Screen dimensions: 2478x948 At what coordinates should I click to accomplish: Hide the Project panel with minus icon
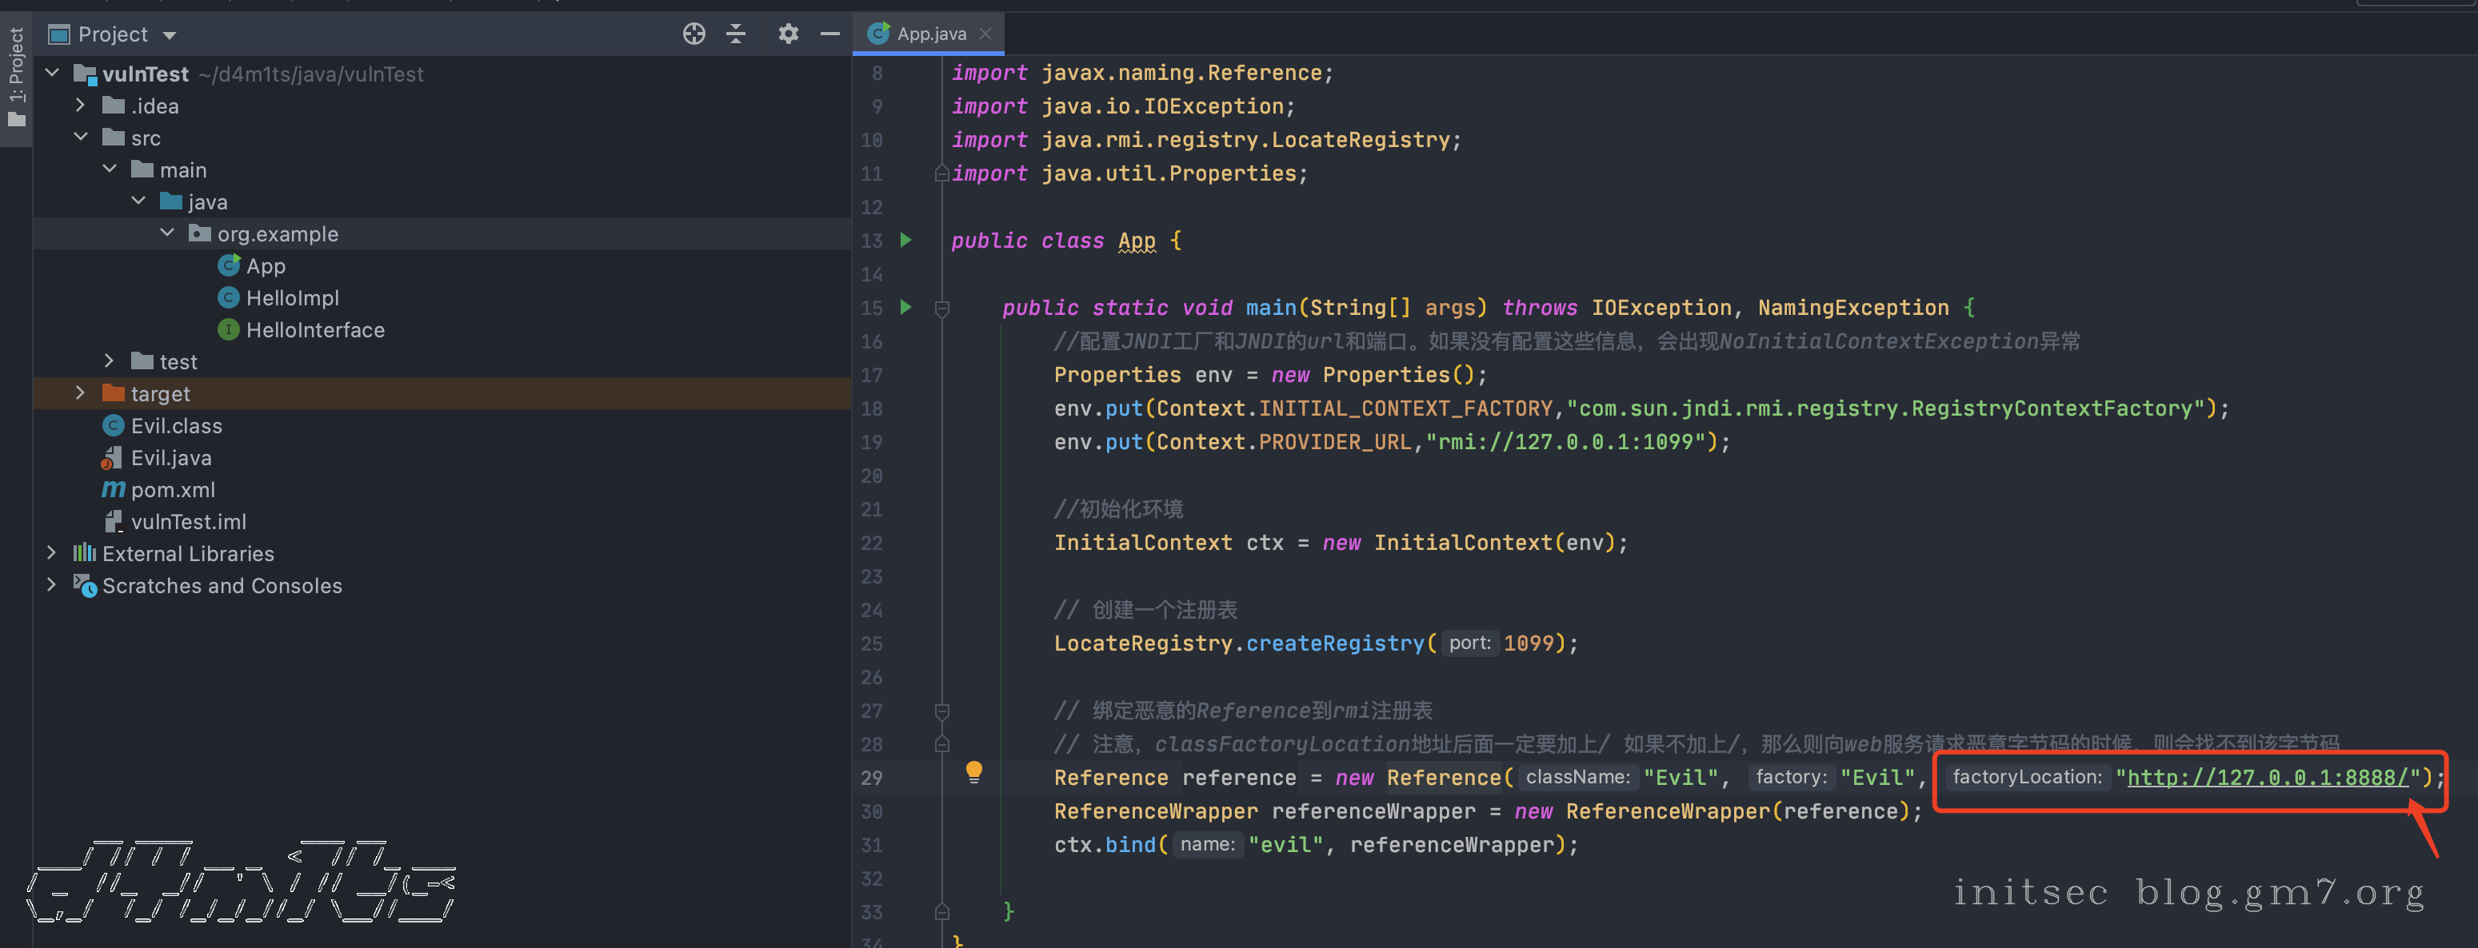(x=829, y=34)
